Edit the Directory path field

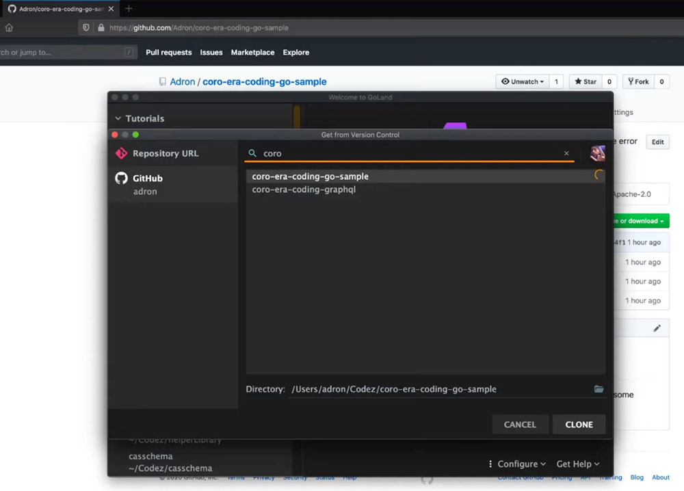tap(440, 389)
